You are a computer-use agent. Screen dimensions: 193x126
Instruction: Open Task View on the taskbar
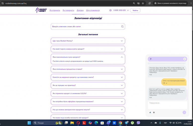pos(66,123)
